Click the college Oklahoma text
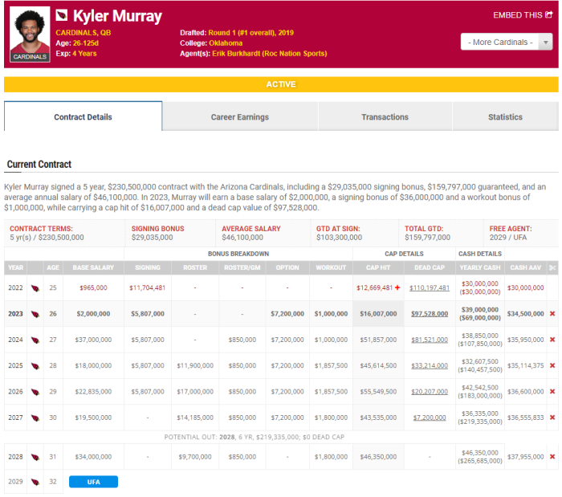562x497 pixels. point(226,43)
